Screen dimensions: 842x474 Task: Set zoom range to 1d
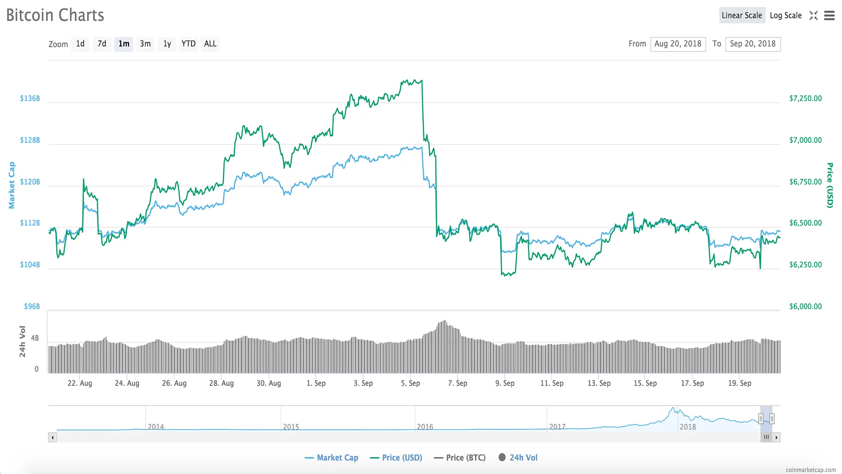pos(80,44)
